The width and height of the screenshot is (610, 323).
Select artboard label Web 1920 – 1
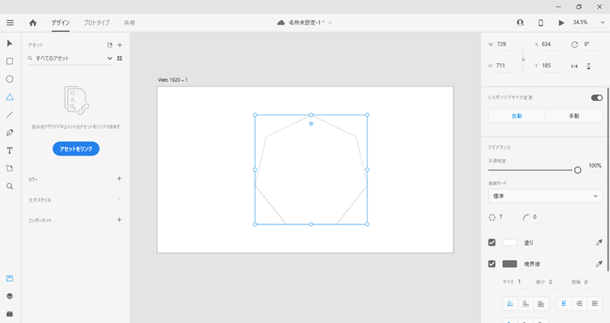pyautogui.click(x=173, y=80)
